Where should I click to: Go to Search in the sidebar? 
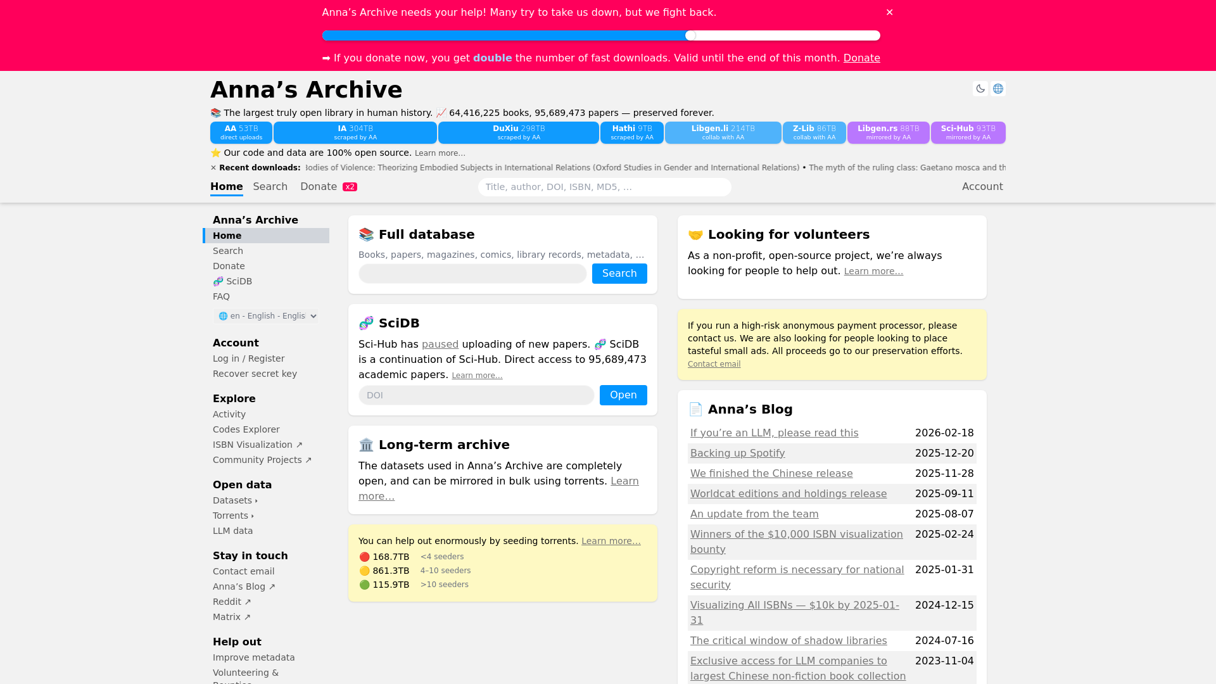pos(228,251)
